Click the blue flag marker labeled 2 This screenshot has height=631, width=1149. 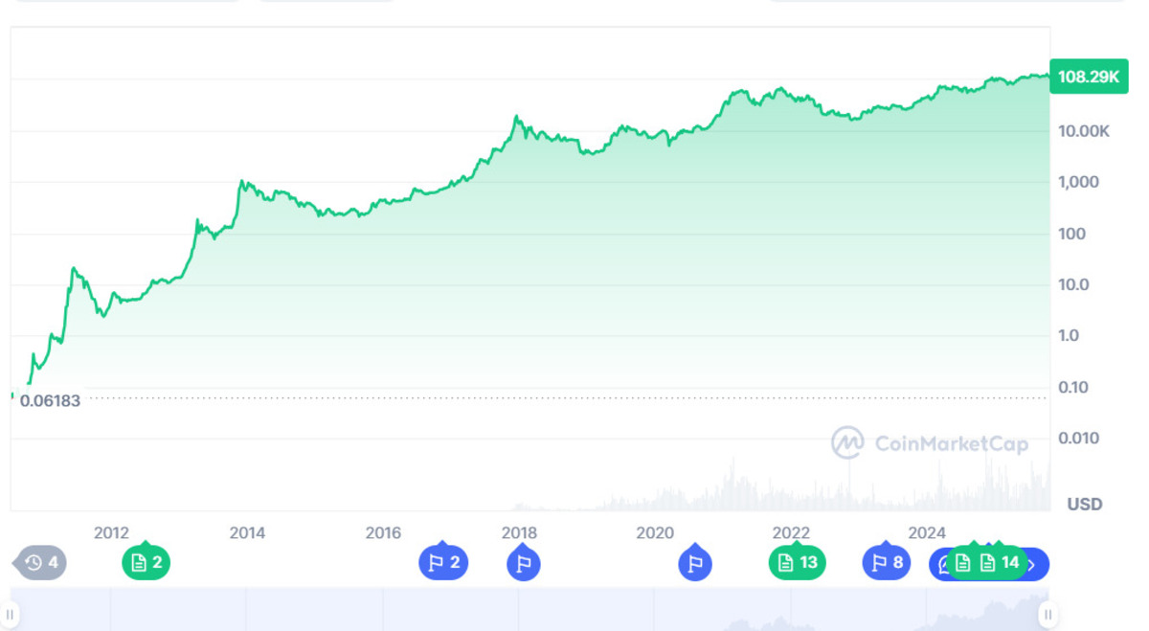443,563
